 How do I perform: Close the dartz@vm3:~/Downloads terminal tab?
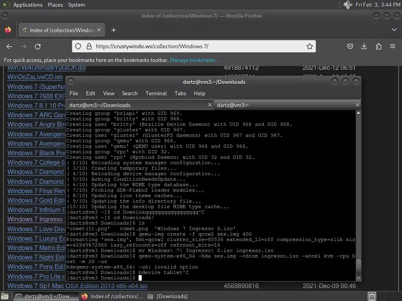click(x=210, y=105)
